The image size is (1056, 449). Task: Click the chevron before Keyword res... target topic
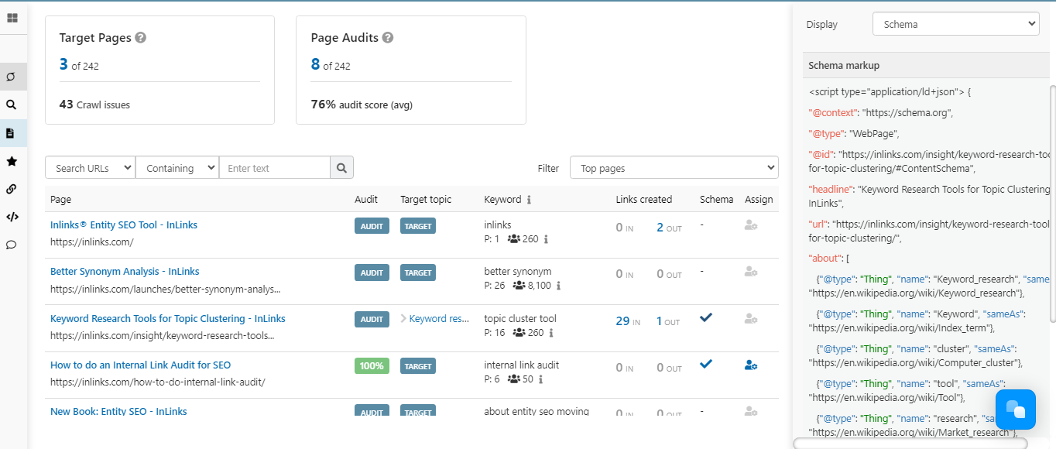pos(403,318)
